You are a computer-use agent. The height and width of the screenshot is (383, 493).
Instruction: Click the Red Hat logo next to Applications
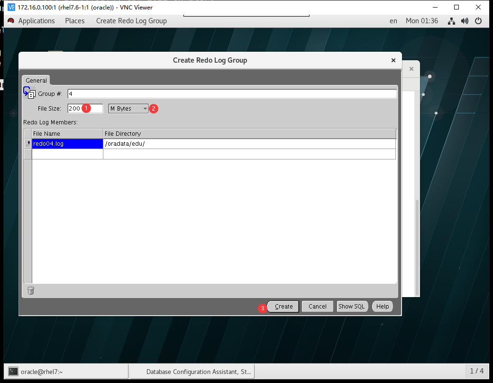[11, 21]
